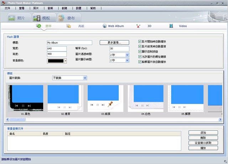228x164 pixels.
Task: Click the 3D molecule icon
Action: pos(138,26)
